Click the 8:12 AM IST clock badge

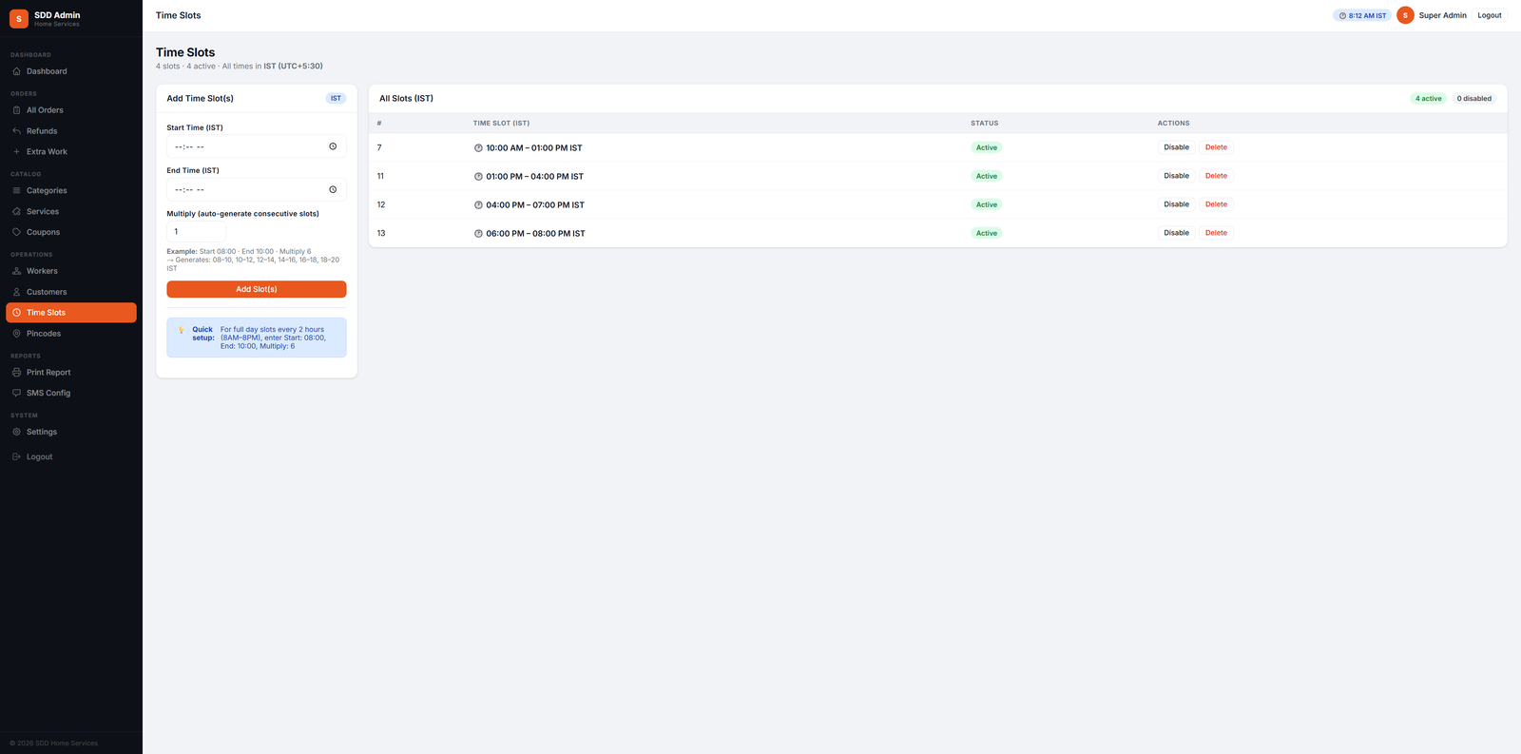(x=1362, y=15)
